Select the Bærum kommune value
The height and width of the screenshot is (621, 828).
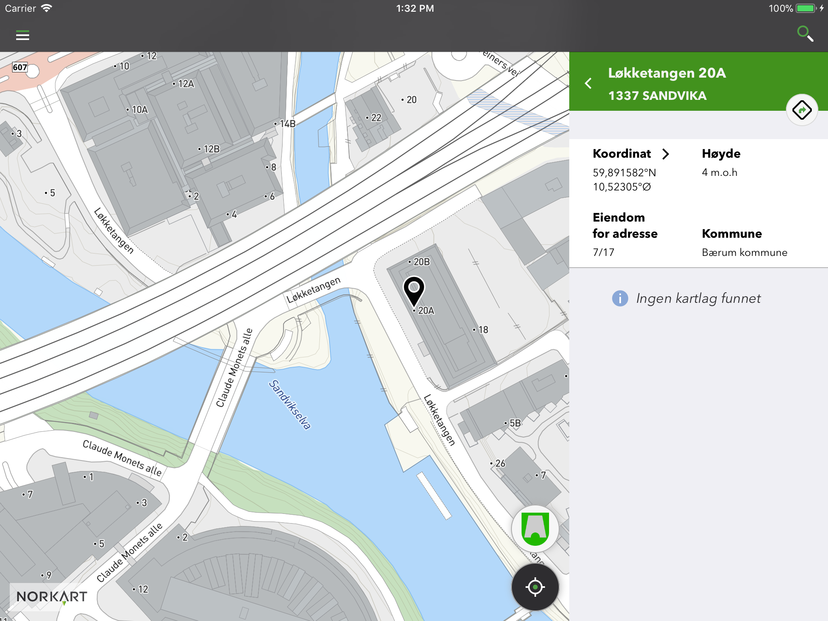(745, 252)
